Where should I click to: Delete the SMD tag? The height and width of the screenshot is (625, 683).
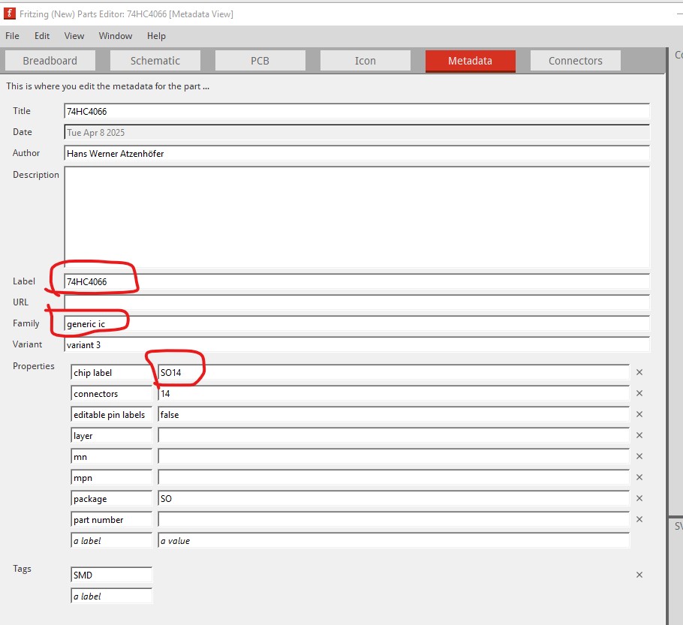pyautogui.click(x=639, y=575)
